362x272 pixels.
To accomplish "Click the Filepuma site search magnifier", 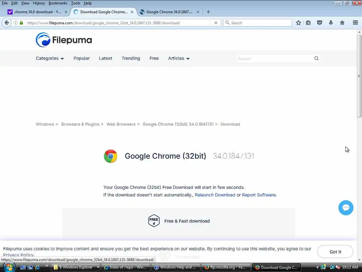I will pyautogui.click(x=316, y=58).
